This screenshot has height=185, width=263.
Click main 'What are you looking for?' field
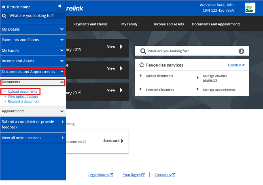point(192,51)
